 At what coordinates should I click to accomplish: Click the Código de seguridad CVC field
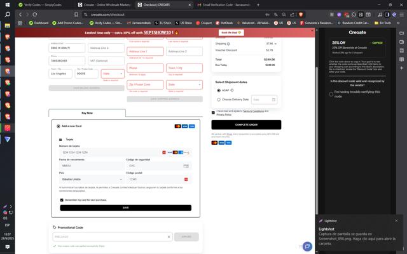158,166
